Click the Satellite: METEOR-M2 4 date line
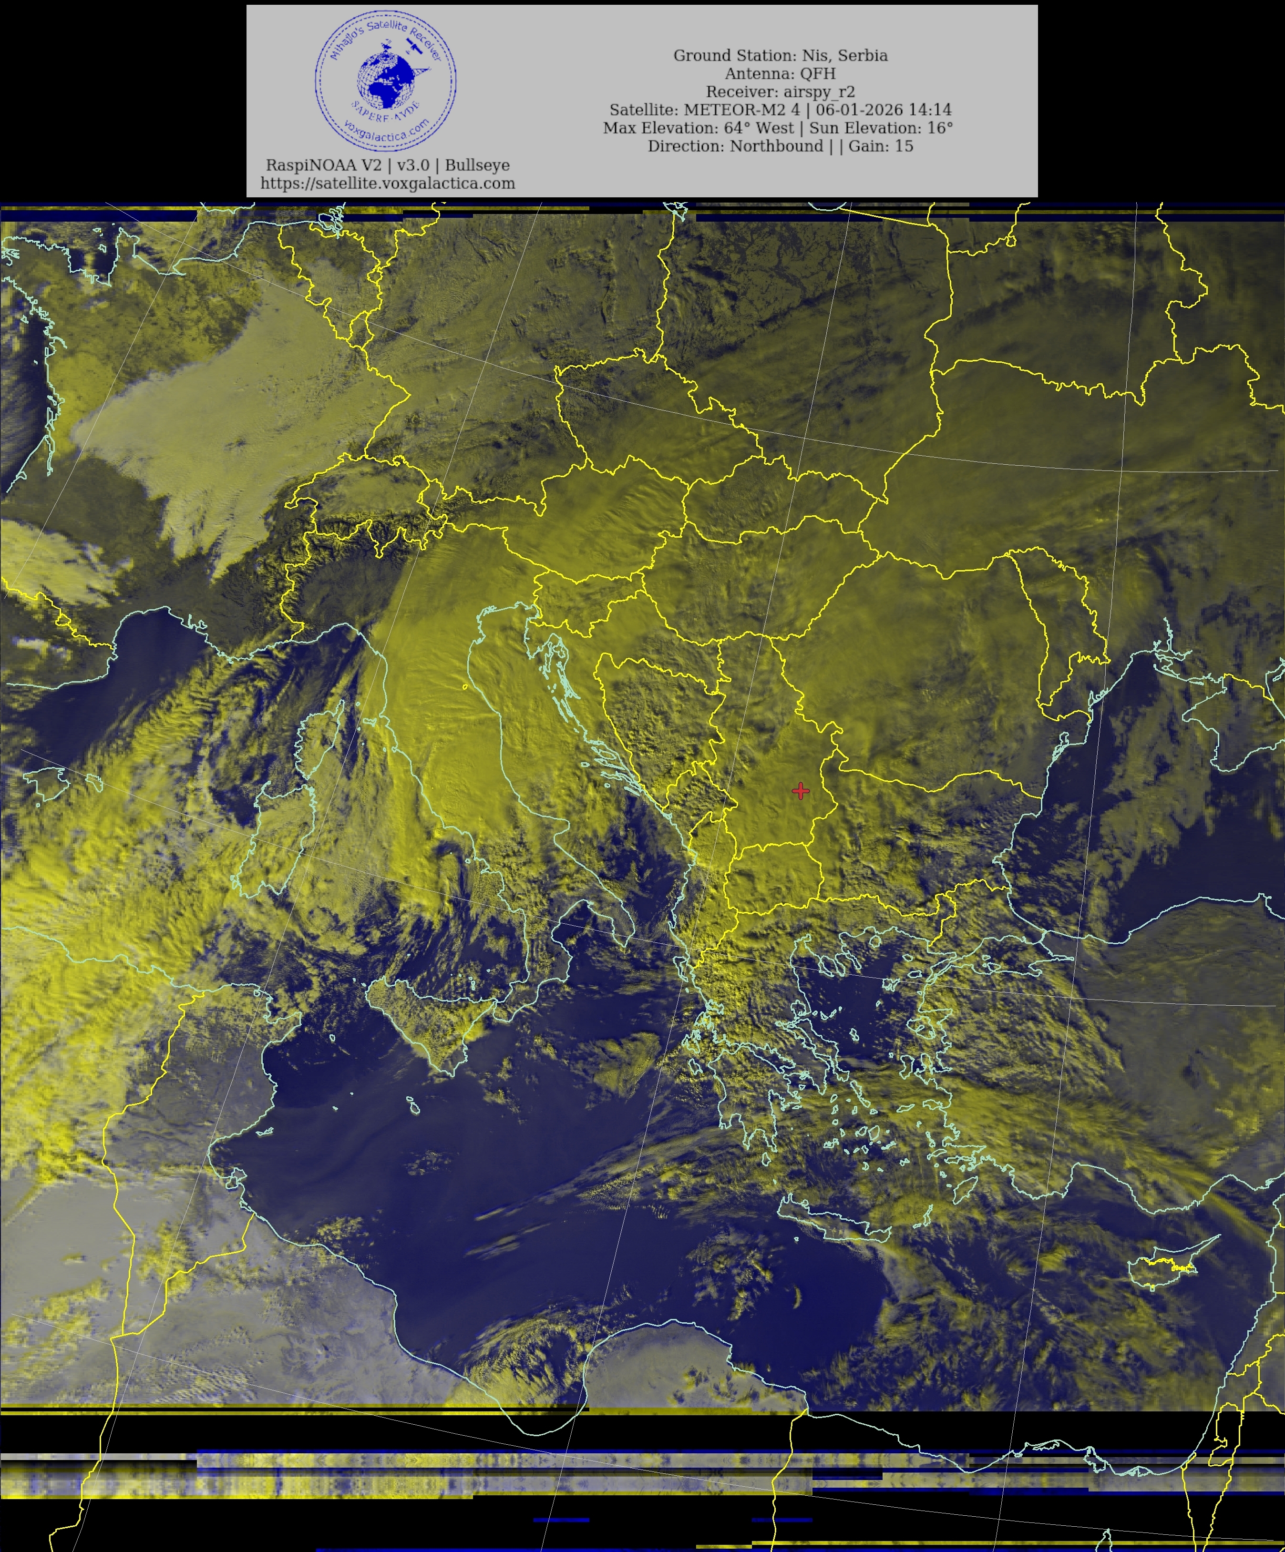Viewport: 1285px width, 1552px height. click(x=780, y=110)
